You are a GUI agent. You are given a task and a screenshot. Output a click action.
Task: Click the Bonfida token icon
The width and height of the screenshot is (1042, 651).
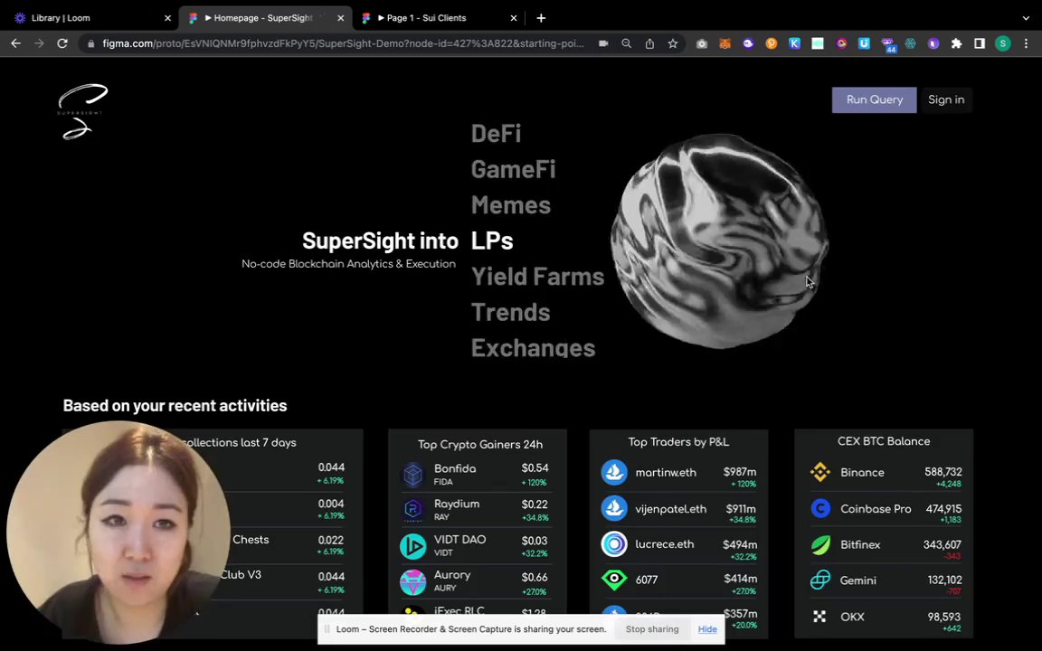tap(412, 475)
